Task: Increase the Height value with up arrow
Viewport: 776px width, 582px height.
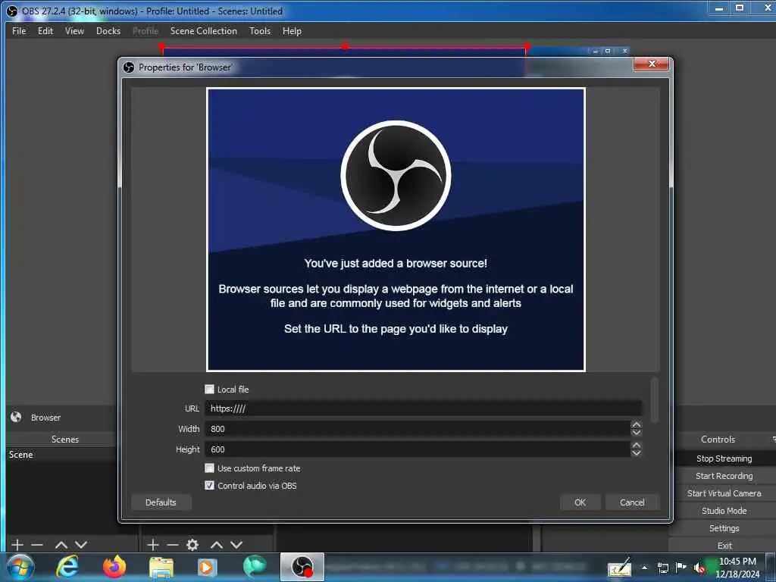Action: [637, 445]
